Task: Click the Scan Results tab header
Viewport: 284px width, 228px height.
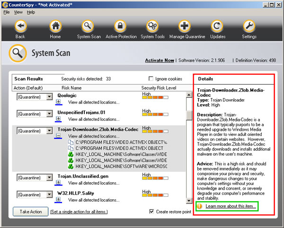Action: point(28,79)
